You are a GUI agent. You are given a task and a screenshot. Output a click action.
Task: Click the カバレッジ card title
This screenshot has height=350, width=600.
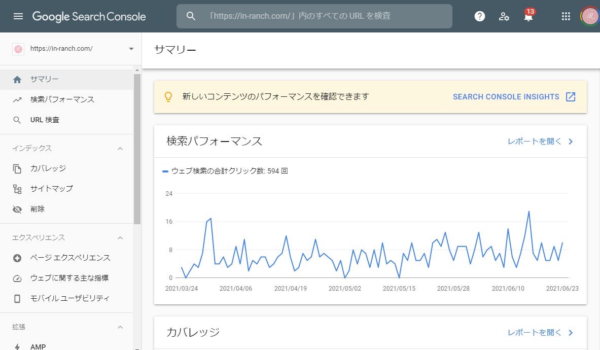(x=193, y=332)
